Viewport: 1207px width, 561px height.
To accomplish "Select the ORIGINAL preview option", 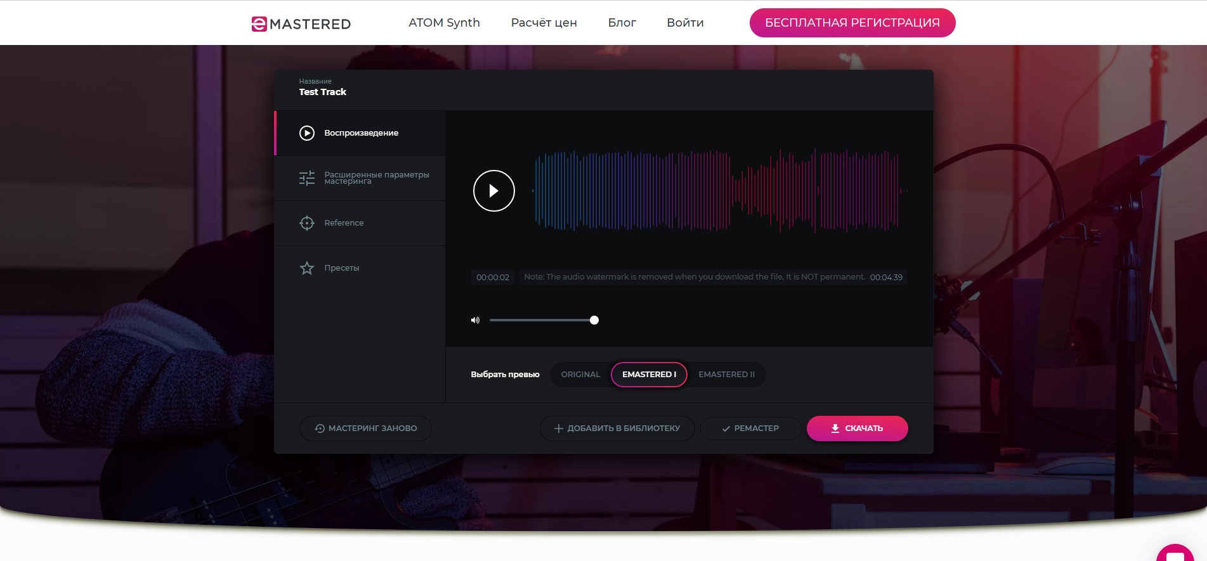I will coord(580,375).
